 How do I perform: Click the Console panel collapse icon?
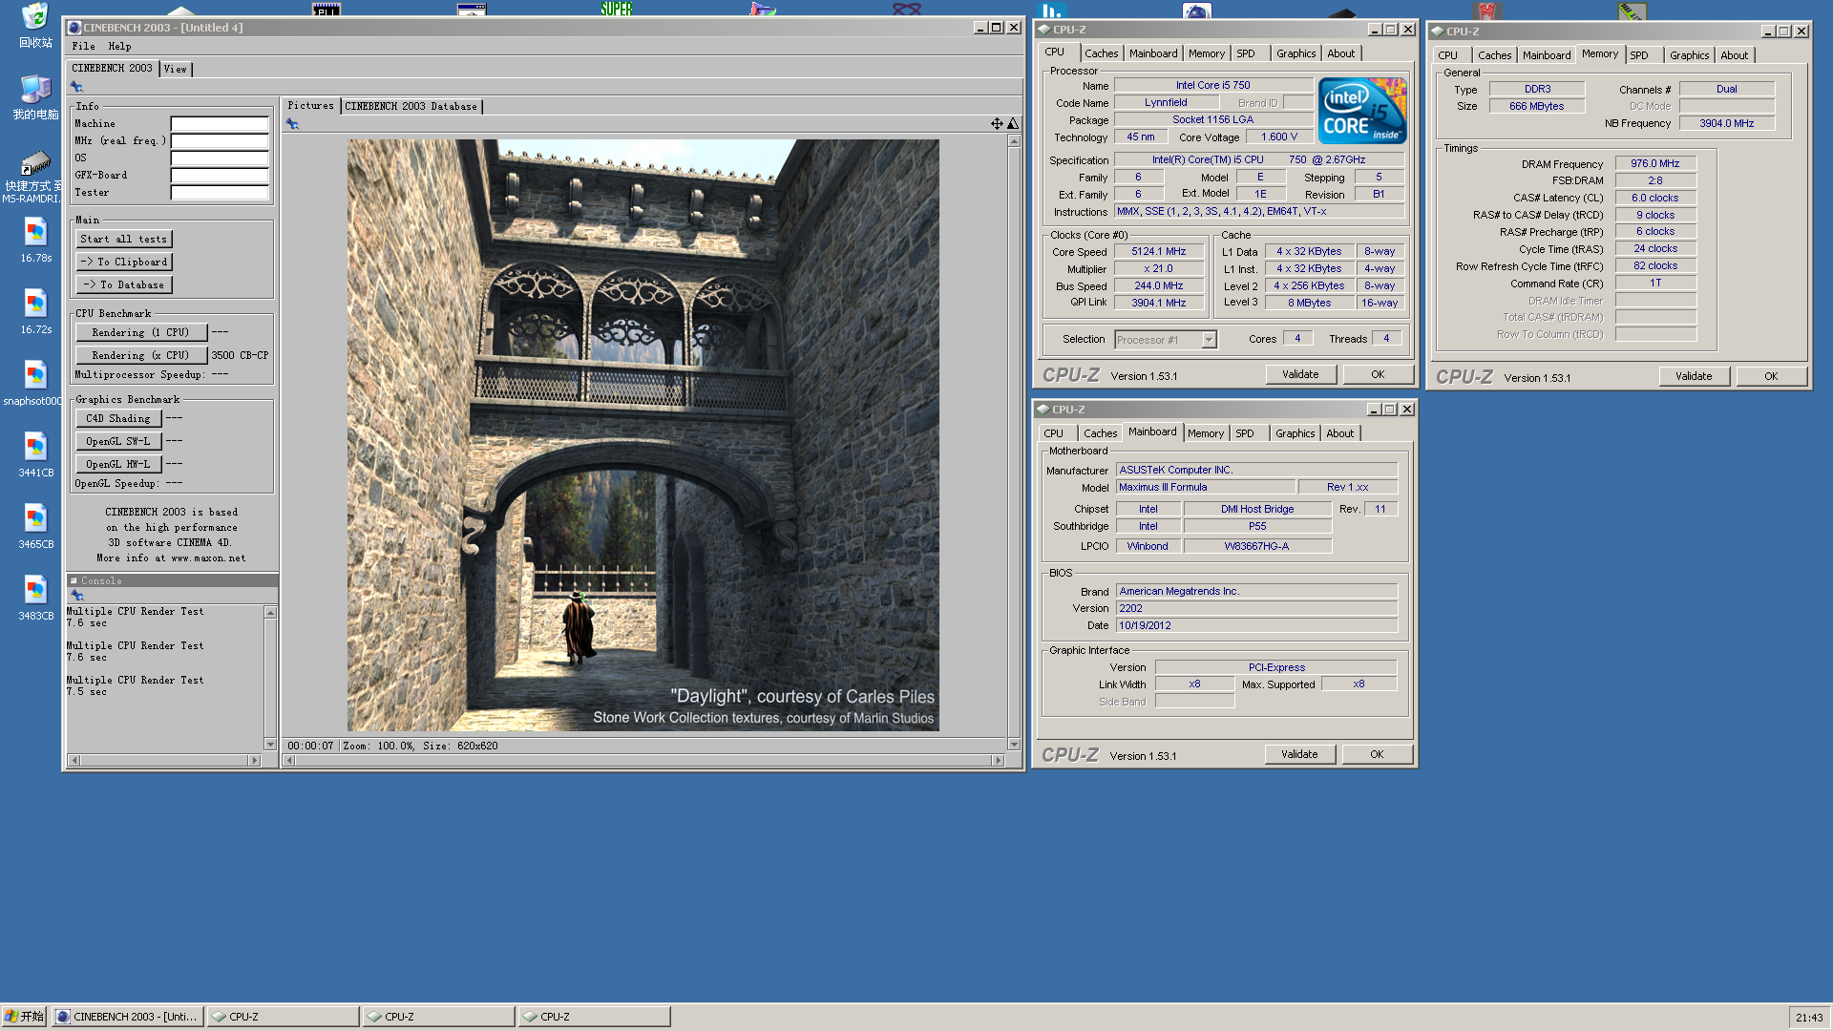[74, 580]
